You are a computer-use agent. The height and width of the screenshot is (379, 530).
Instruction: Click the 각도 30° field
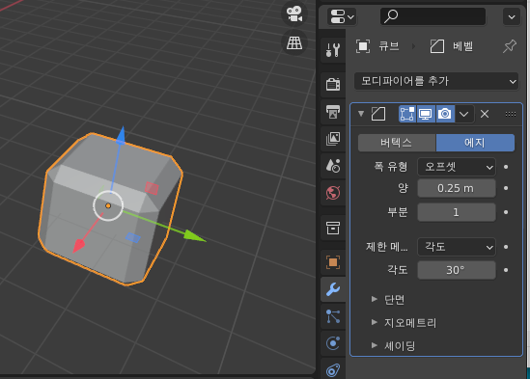pos(457,270)
